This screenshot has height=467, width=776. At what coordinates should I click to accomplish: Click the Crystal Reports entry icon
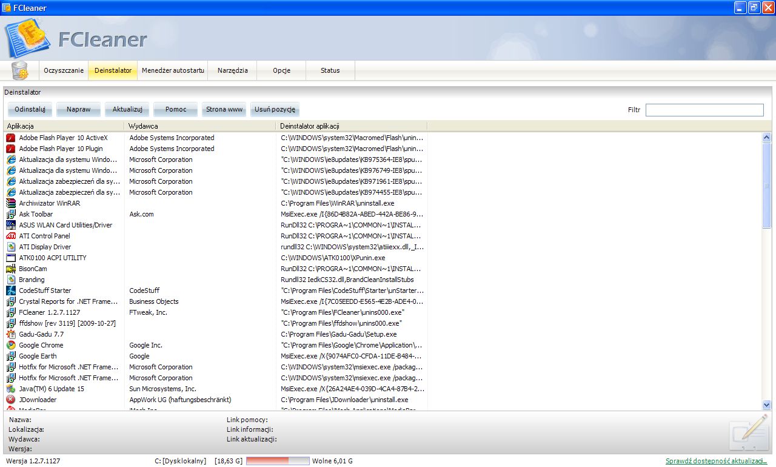[11, 301]
